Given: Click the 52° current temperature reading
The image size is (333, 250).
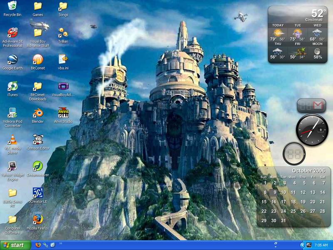Looking at the screenshot, I should pos(318,13).
